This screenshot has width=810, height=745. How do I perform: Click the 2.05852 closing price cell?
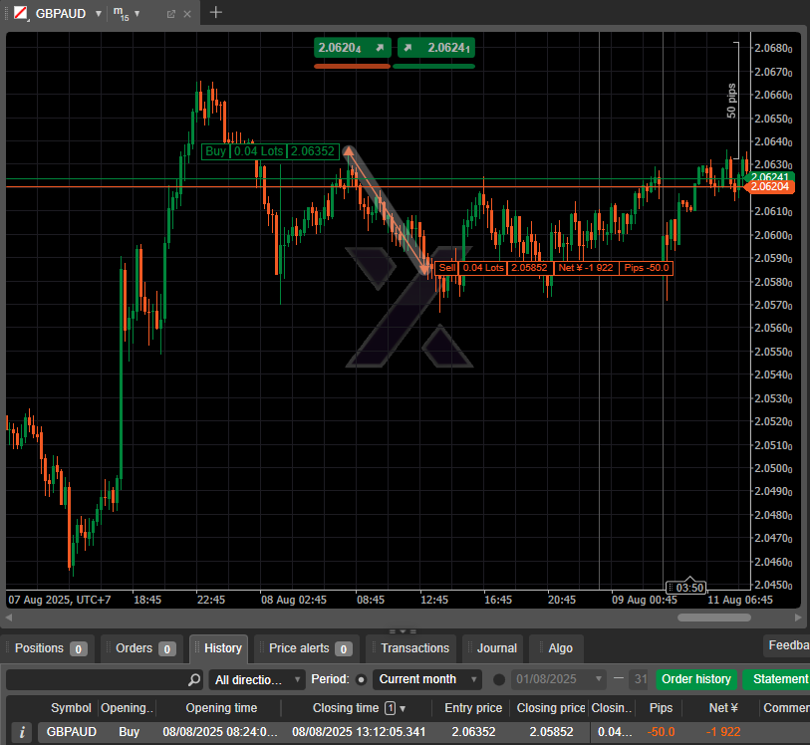point(551,732)
